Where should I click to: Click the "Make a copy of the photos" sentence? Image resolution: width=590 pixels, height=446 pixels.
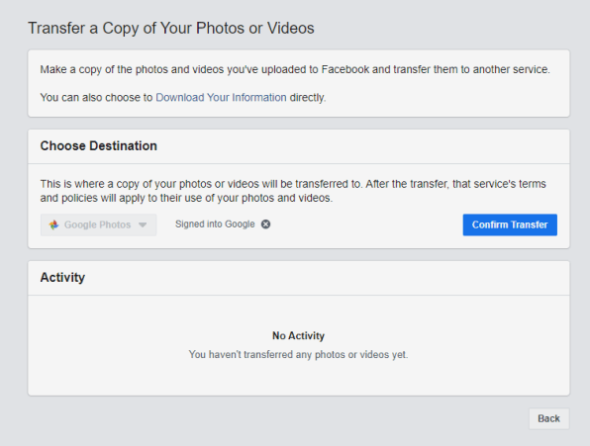[295, 69]
